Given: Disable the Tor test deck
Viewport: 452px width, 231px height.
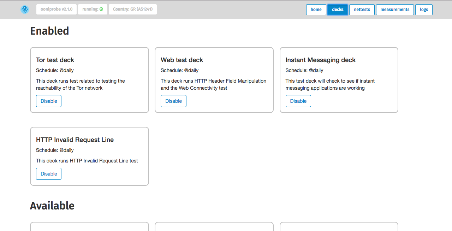Looking at the screenshot, I should 48,101.
